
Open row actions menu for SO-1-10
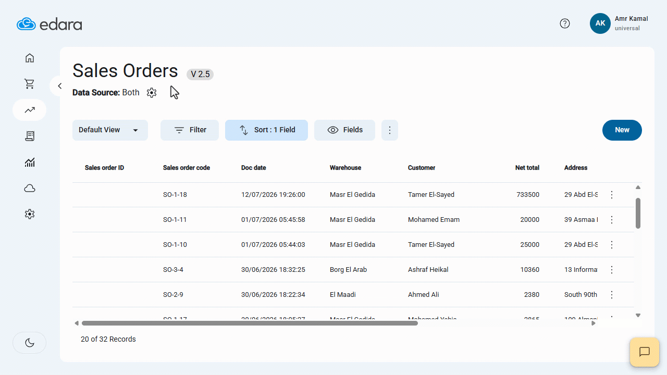coord(612,245)
